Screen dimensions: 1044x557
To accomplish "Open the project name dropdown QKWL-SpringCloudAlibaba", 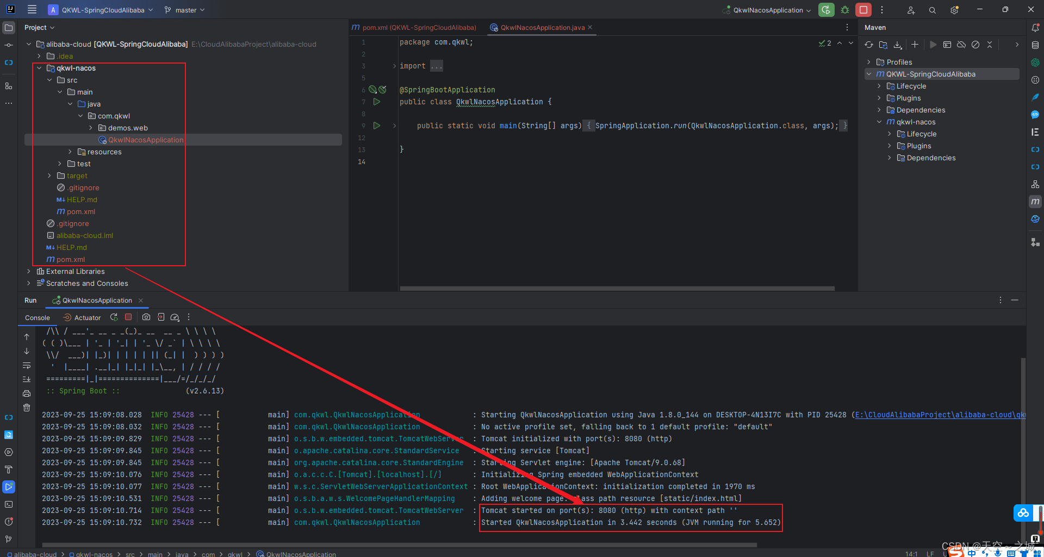I will 101,10.
